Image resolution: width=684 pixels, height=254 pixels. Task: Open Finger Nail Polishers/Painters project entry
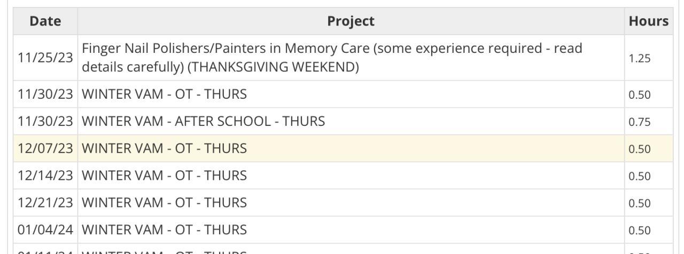(331, 58)
